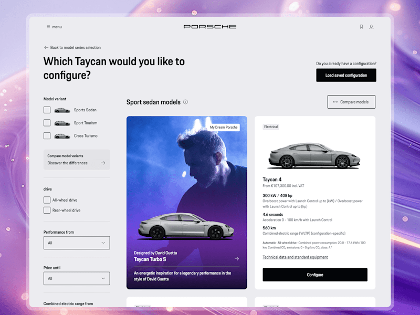The height and width of the screenshot is (315, 420).
Task: Click the arrow next to Taycan Turbo S
Action: pos(237,259)
